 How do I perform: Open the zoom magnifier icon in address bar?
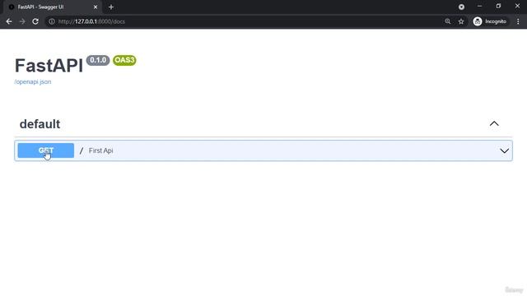click(447, 21)
